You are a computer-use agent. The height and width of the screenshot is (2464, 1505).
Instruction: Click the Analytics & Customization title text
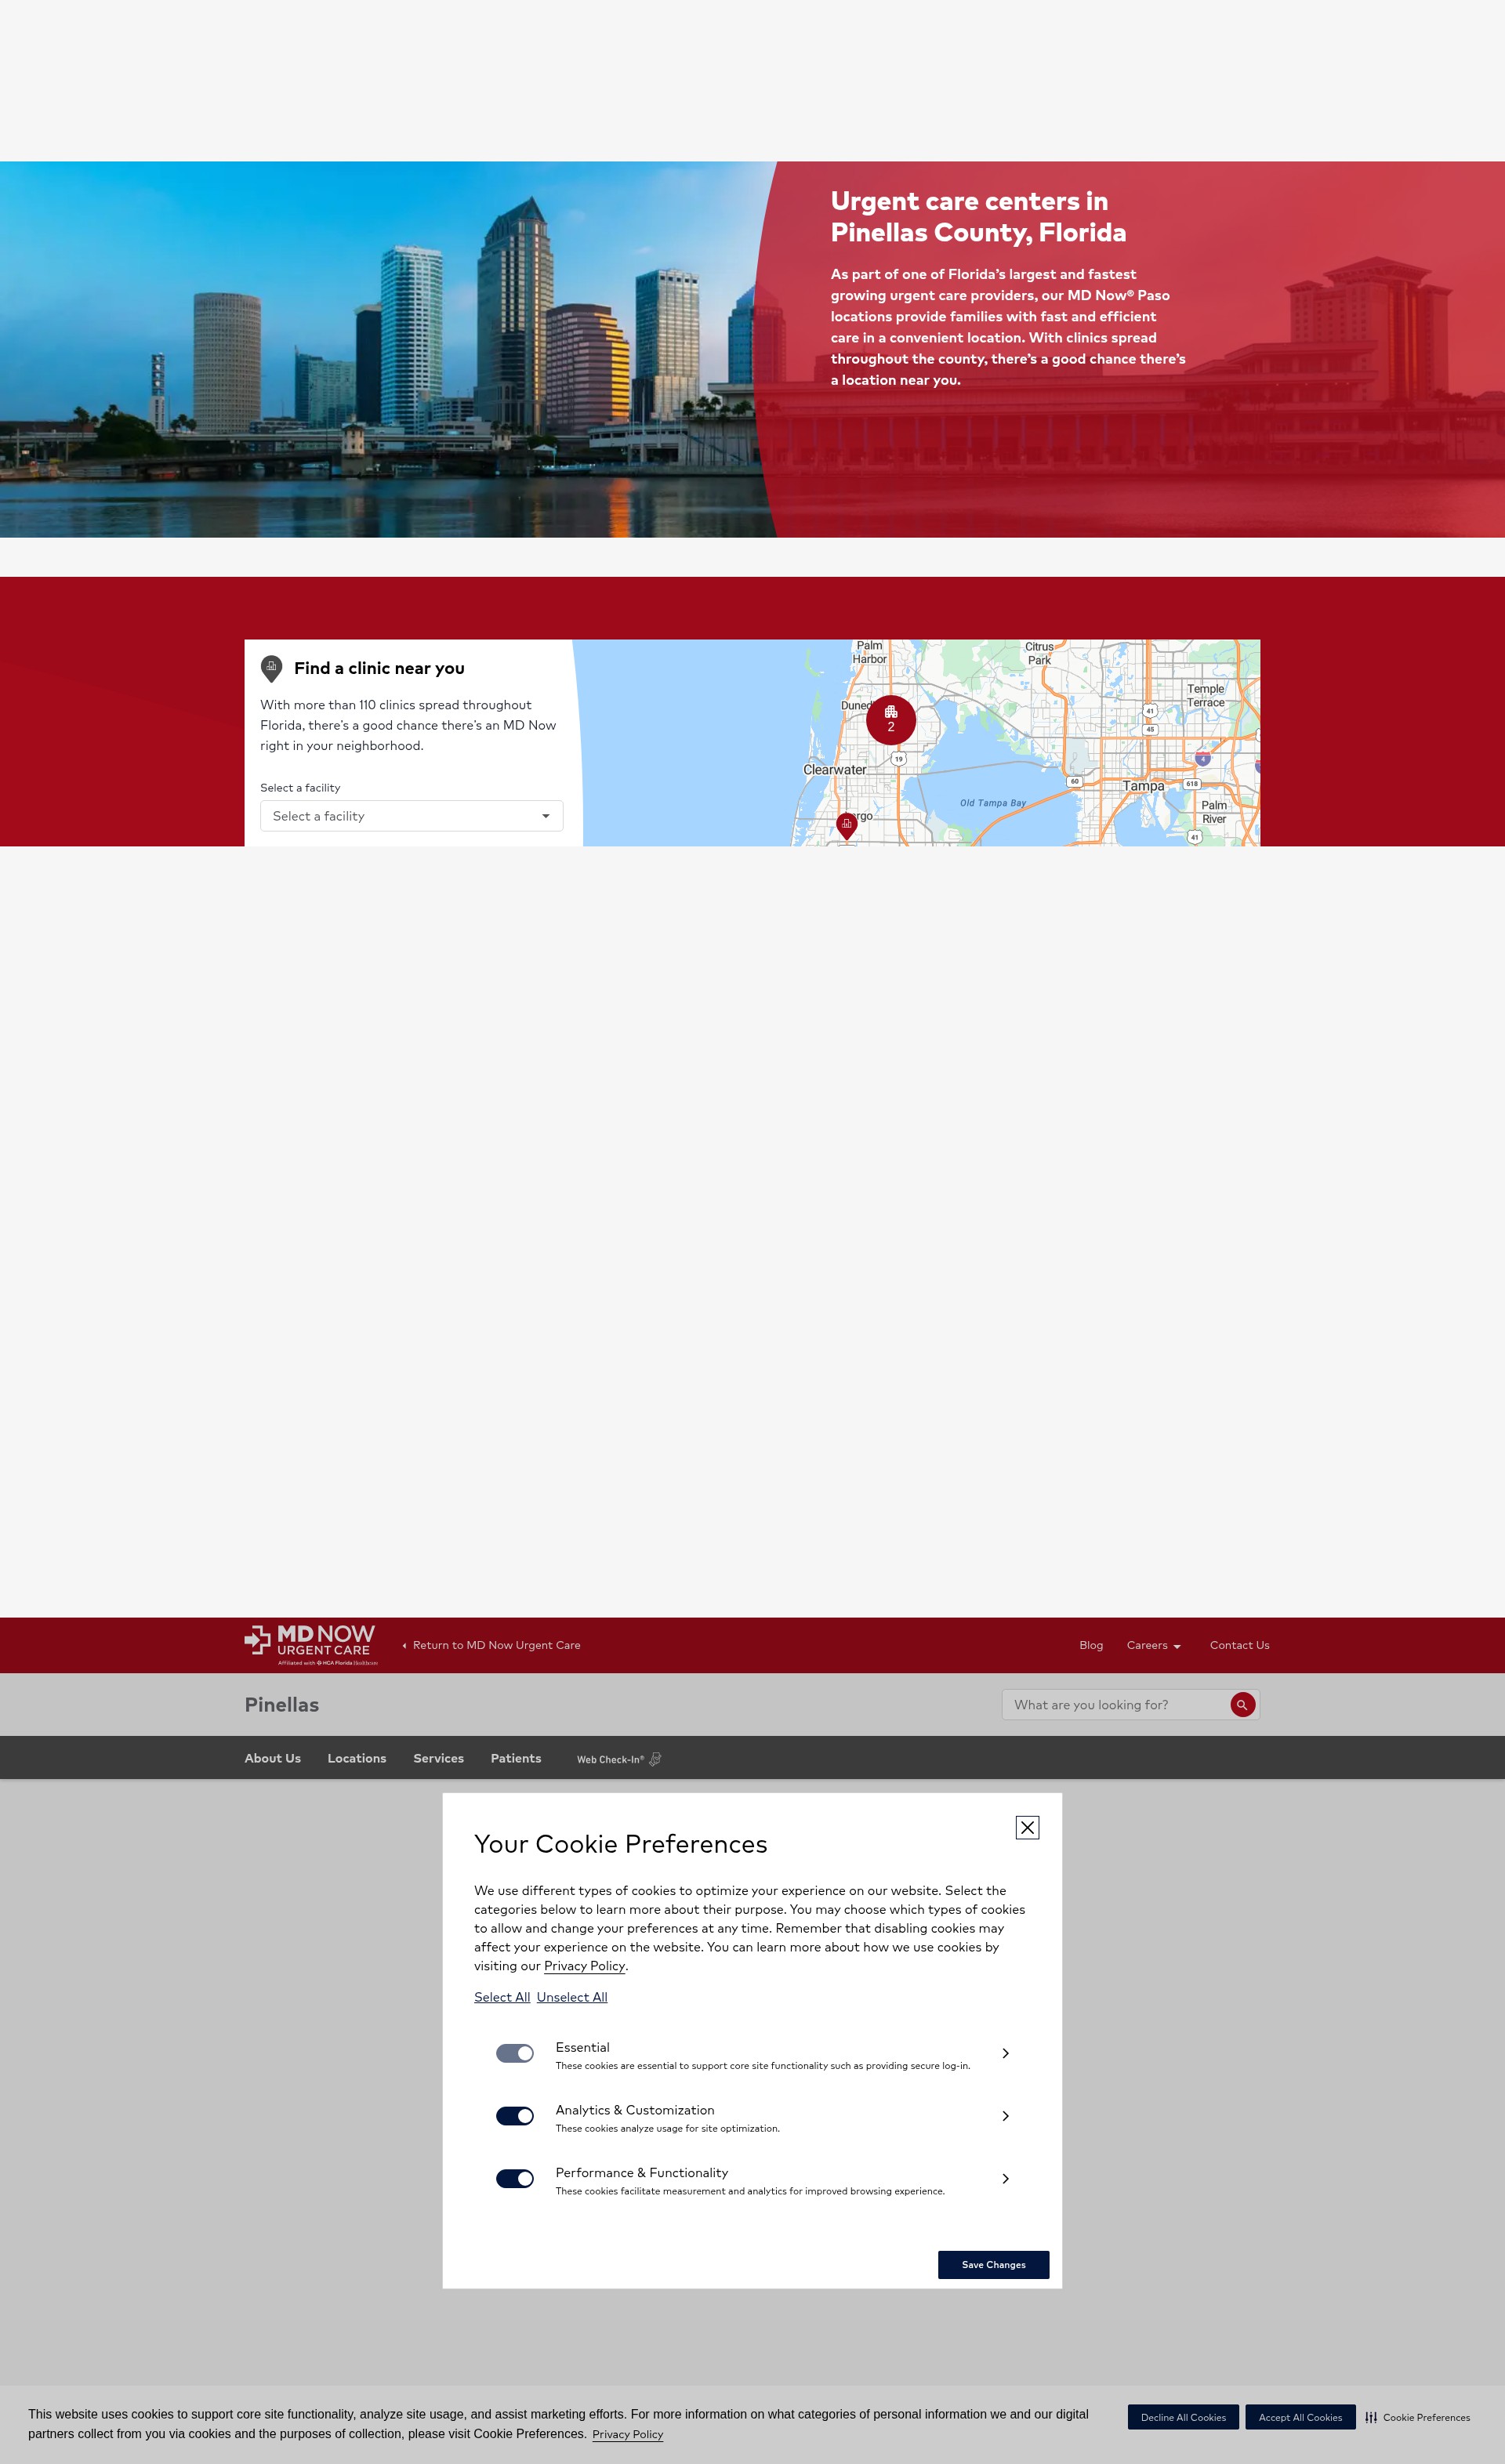pos(635,2110)
